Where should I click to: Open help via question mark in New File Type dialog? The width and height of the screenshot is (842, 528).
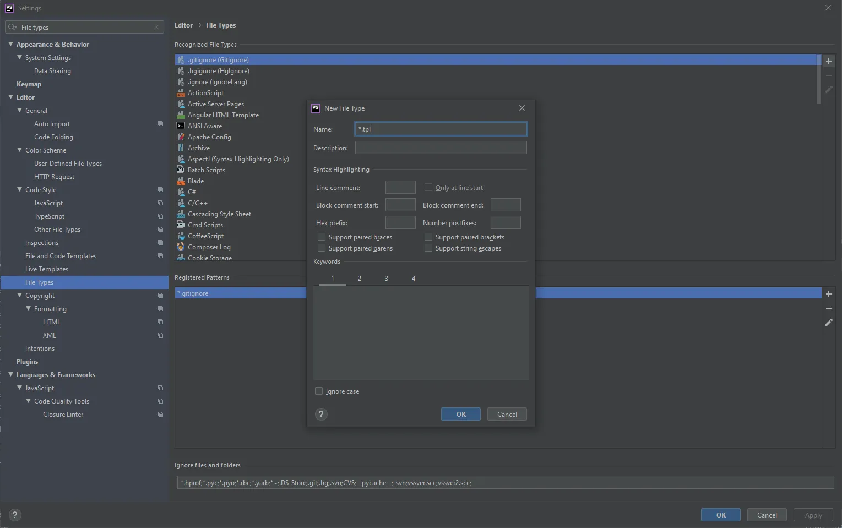point(321,414)
